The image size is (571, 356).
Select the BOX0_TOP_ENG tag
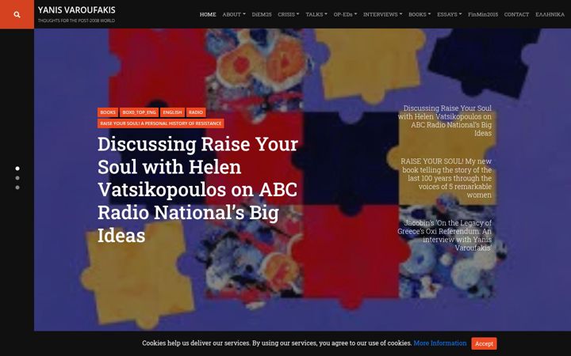pos(139,112)
